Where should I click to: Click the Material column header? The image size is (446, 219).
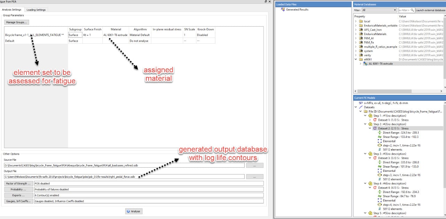coord(115,30)
